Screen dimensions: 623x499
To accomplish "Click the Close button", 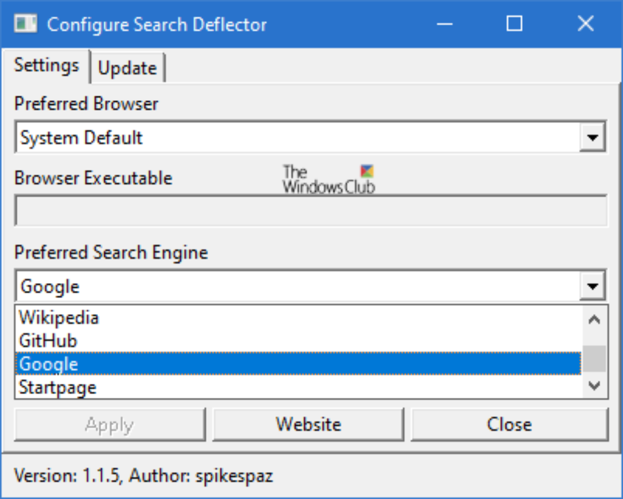I will 509,424.
